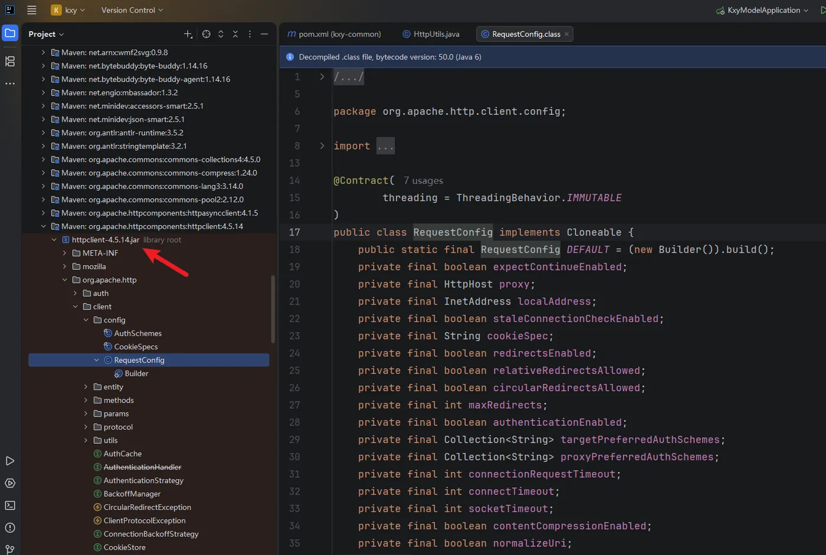This screenshot has height=555, width=826.
Task: Open the Problems tool window icon
Action: point(10,528)
